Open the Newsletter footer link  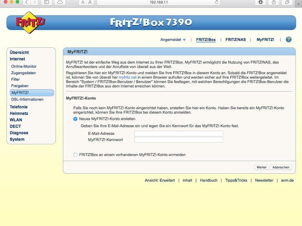click(264, 181)
